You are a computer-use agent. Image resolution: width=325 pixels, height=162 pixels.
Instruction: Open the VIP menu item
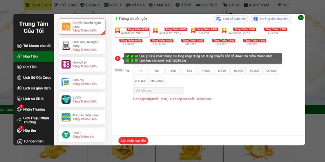click(283, 5)
